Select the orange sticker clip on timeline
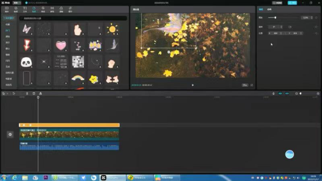322x181 pixels. click(x=69, y=125)
